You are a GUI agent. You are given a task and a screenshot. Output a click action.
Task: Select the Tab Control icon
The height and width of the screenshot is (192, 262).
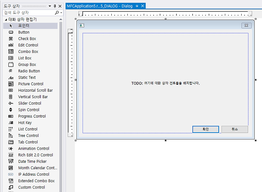click(11, 142)
